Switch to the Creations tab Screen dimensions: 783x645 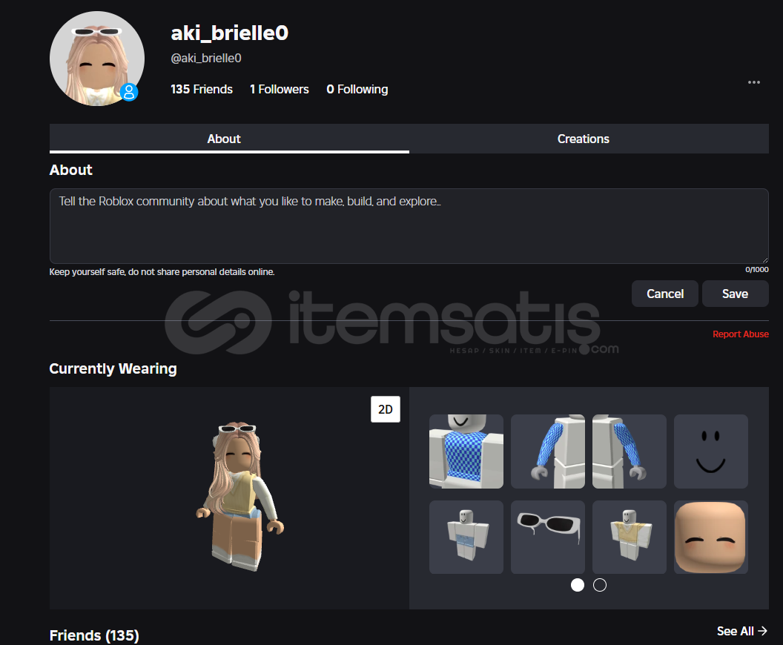pyautogui.click(x=584, y=139)
